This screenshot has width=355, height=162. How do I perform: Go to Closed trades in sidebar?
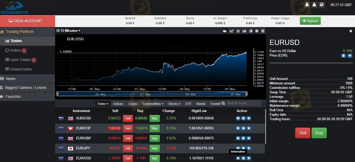pyautogui.click(x=27, y=69)
